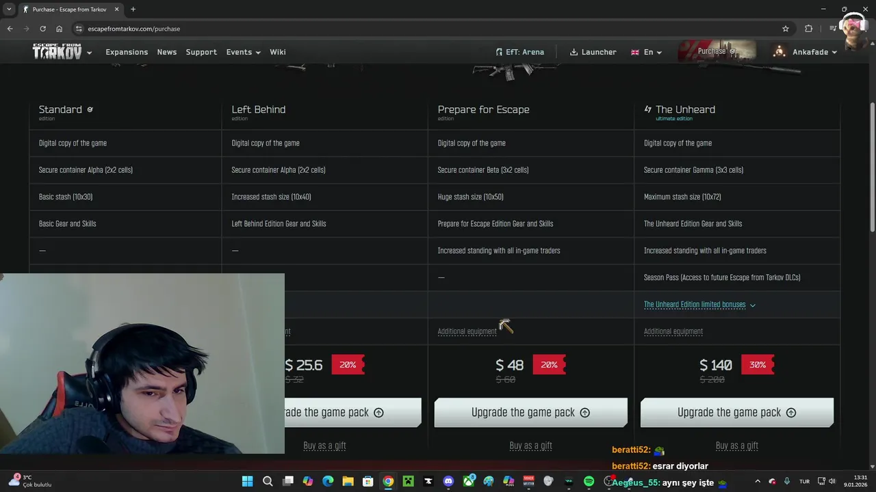This screenshot has height=492, width=876.
Task: Bookmark this page with star icon
Action: click(x=786, y=29)
